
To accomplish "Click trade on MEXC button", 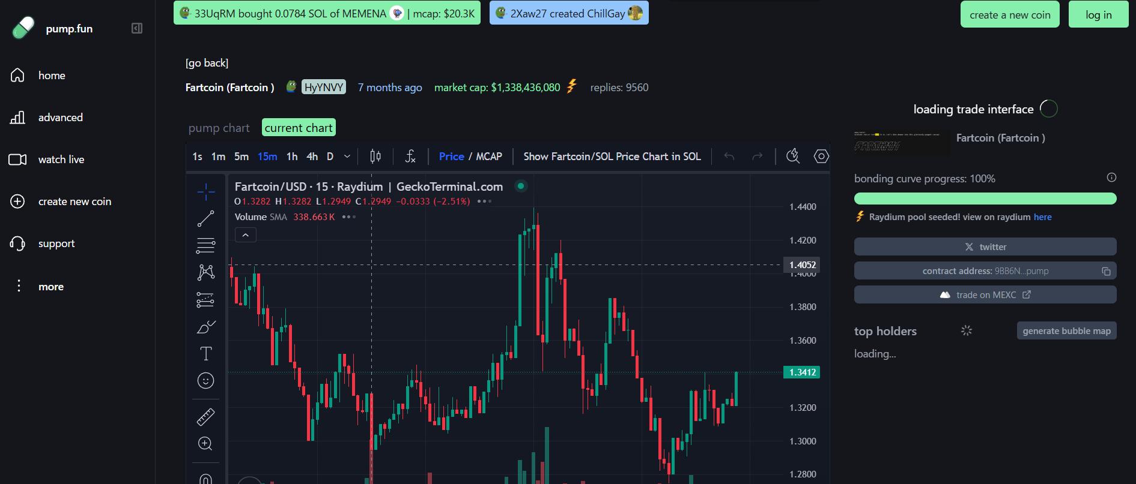I will point(985,294).
